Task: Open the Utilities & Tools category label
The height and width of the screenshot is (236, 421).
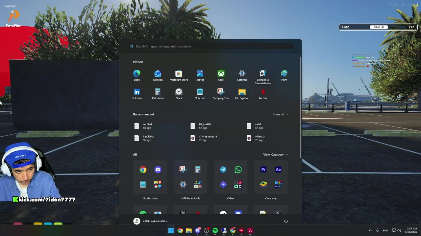Action: (190, 198)
